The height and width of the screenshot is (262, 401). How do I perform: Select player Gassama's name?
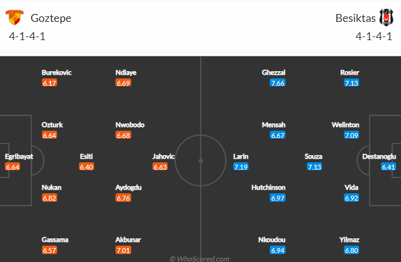(x=55, y=240)
